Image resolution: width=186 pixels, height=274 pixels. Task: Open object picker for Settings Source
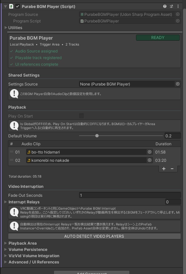point(178,84)
